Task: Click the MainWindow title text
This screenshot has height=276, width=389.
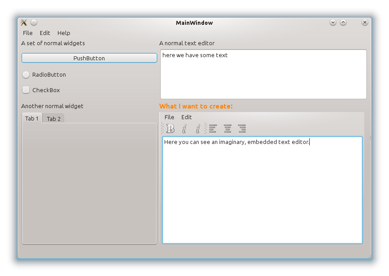Action: (x=194, y=23)
